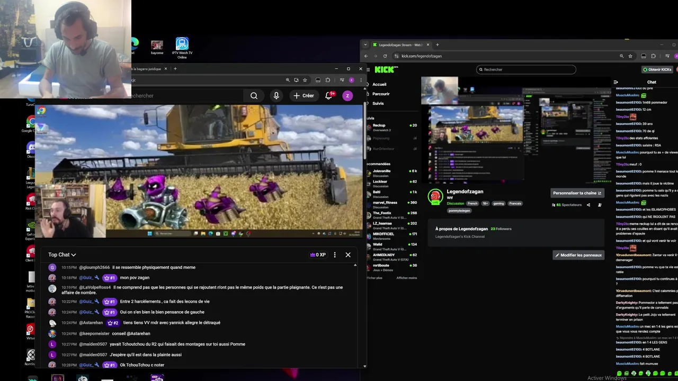Open The_Footix recommended channel

(x=392, y=215)
